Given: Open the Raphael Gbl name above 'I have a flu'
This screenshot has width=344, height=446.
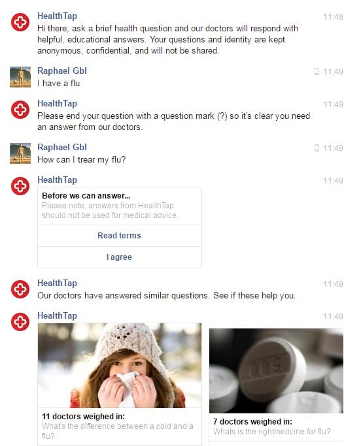Looking at the screenshot, I should click(62, 71).
